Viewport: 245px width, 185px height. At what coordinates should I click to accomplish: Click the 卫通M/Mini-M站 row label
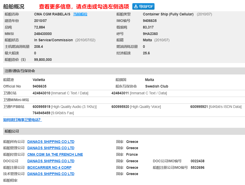coord(16,100)
